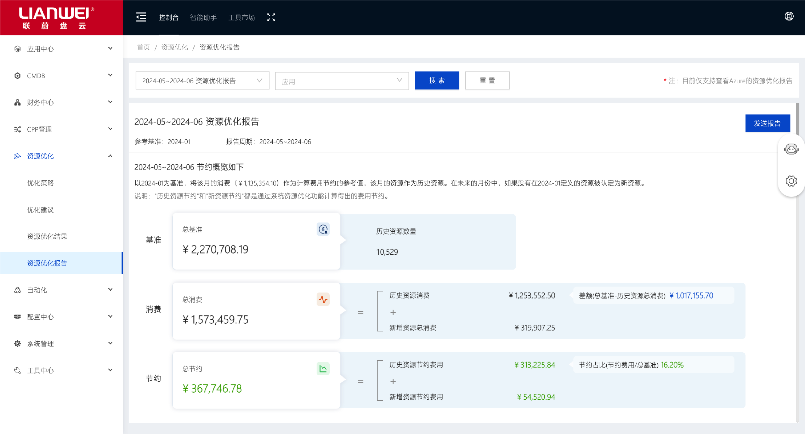The height and width of the screenshot is (434, 805).
Task: Click the 总基准 yen currency icon
Action: (x=323, y=229)
